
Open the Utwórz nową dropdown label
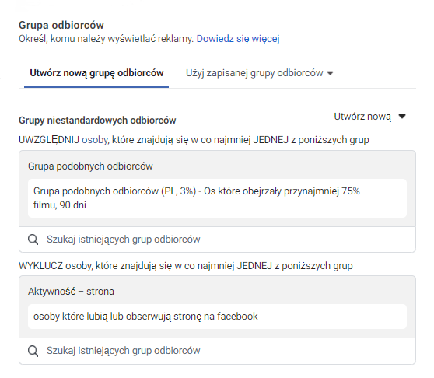coord(362,117)
